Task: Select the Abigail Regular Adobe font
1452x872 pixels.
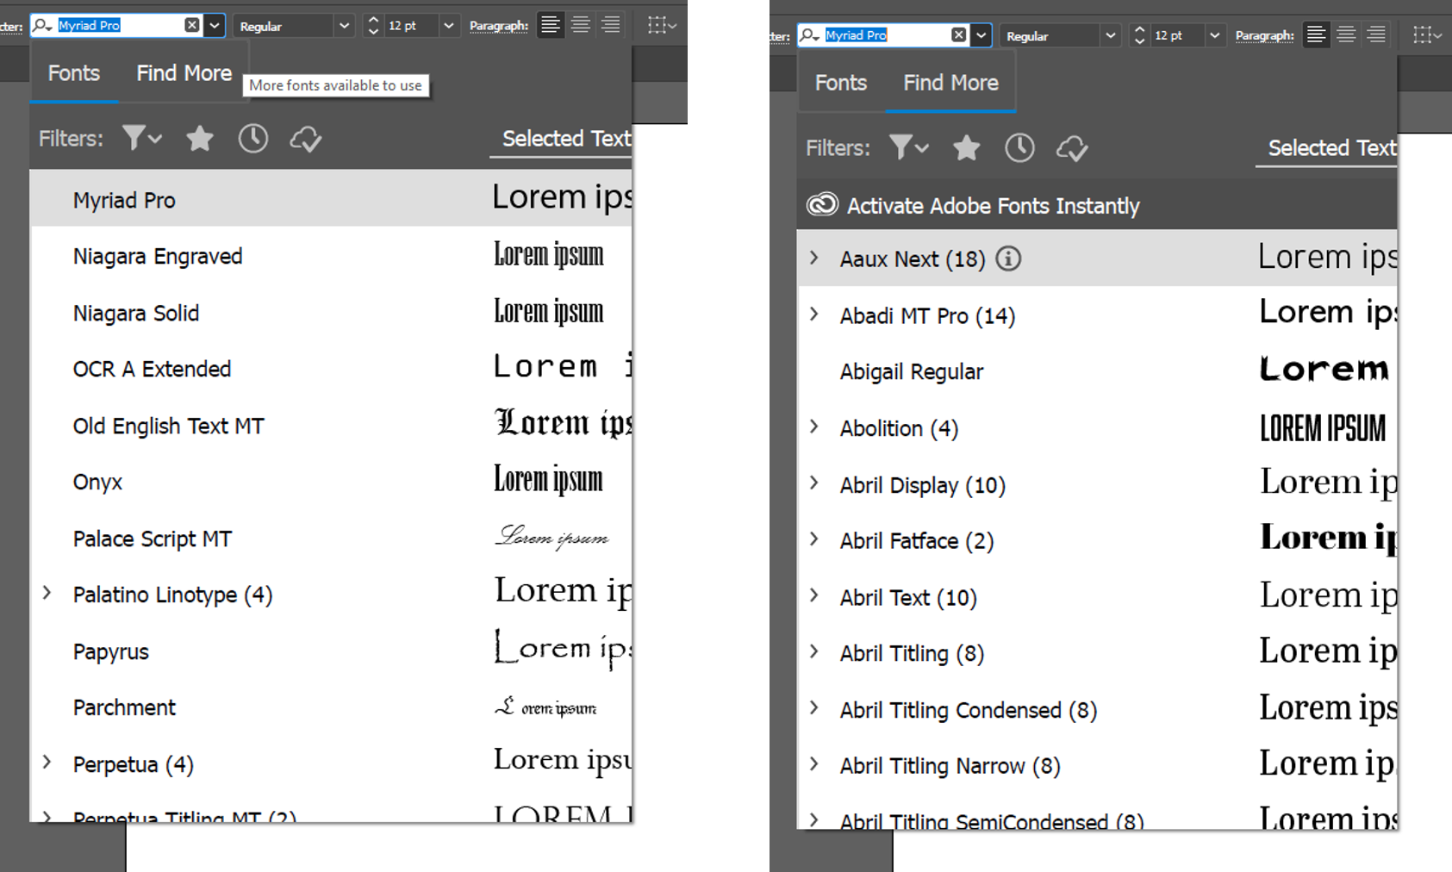Action: 1097,371
